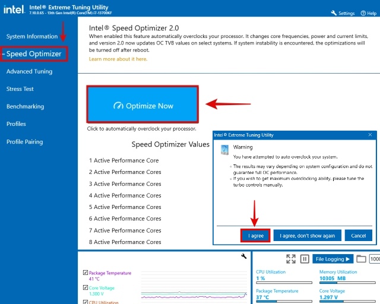The width and height of the screenshot is (380, 304).
Task: Open the Benchmarking section
Action: pos(25,106)
